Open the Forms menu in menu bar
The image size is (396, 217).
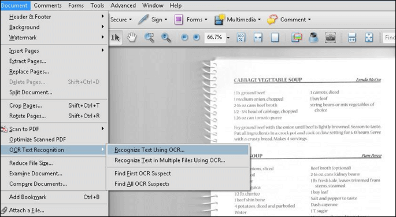pos(76,5)
